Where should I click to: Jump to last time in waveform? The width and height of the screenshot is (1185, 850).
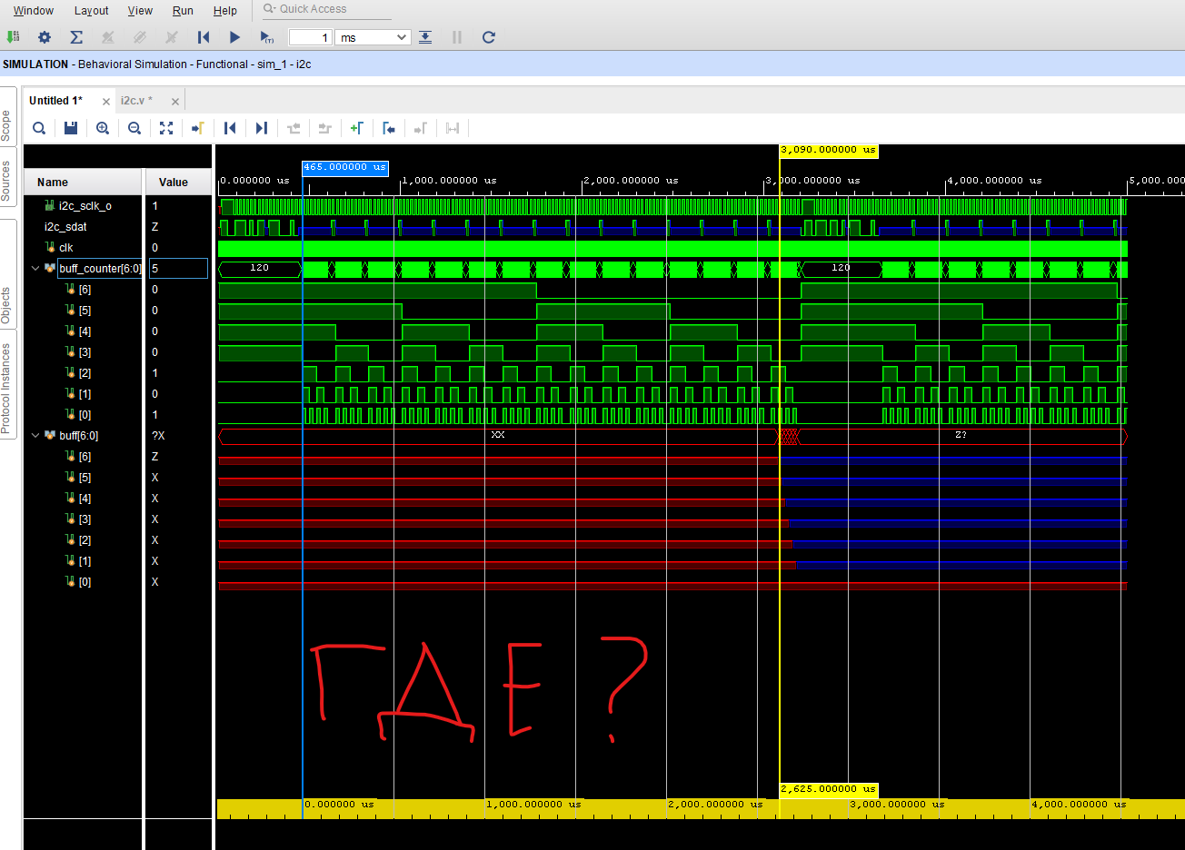262,128
